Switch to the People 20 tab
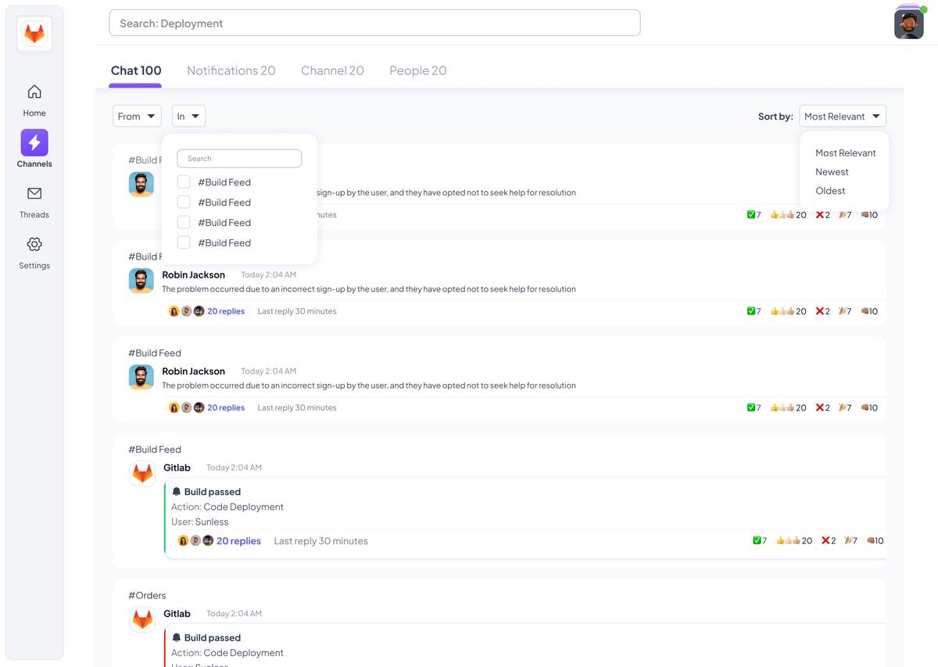The width and height of the screenshot is (938, 667). click(x=418, y=70)
